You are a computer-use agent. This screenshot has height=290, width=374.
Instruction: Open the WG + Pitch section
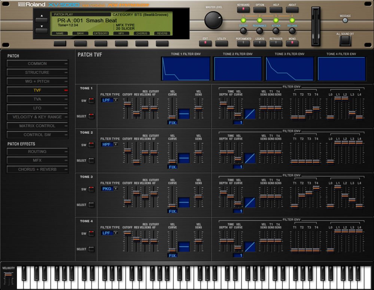point(37,81)
